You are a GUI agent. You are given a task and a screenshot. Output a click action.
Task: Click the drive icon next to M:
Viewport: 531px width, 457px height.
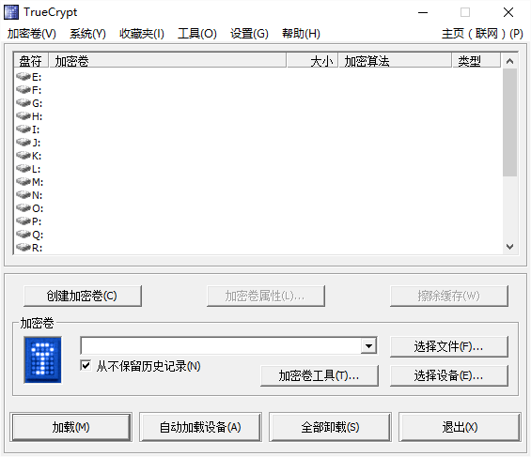[23, 182]
